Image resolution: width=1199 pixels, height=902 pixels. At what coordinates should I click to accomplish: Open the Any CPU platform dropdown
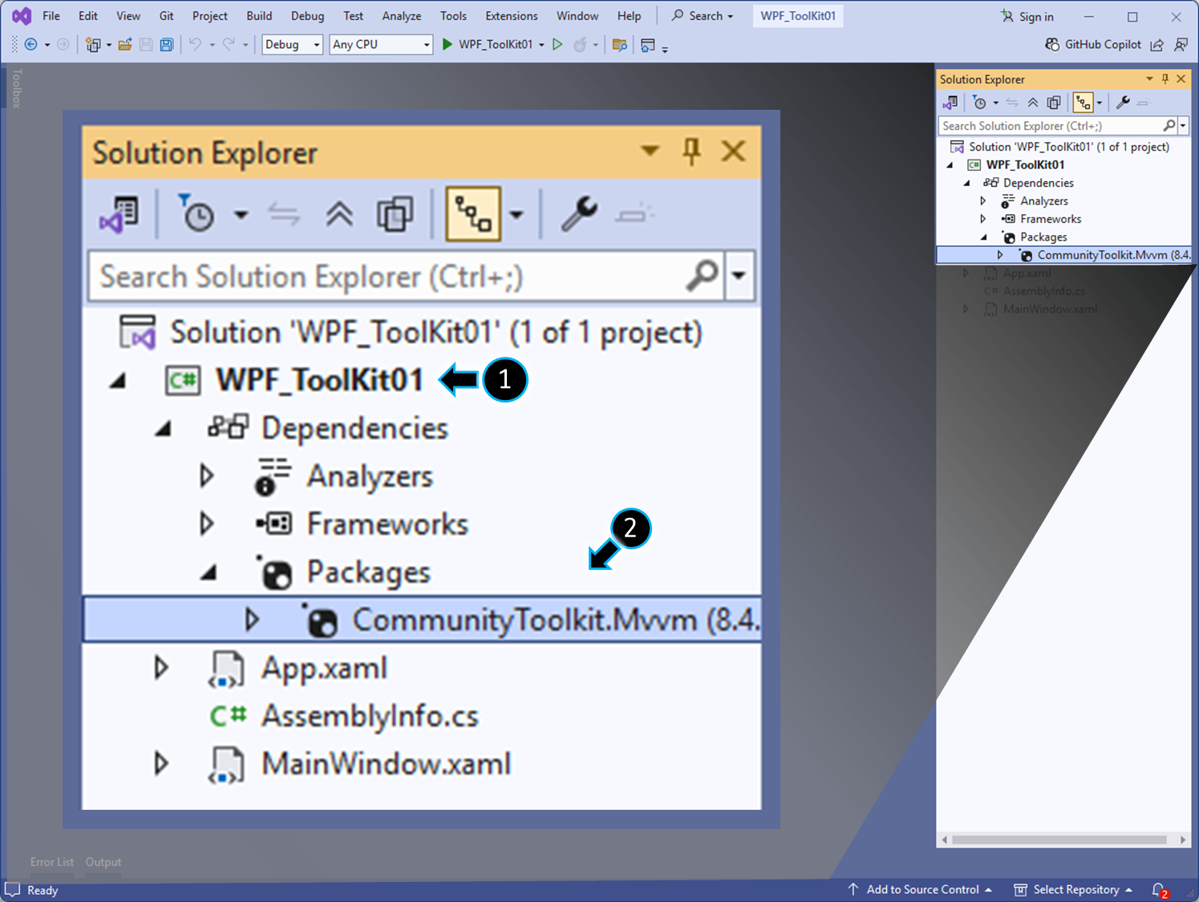tap(381, 45)
